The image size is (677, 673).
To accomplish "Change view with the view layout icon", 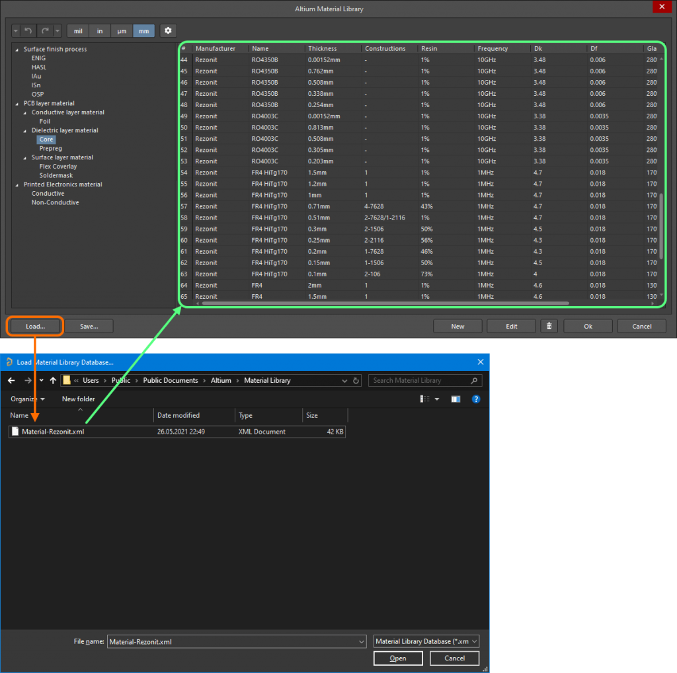I will point(425,399).
